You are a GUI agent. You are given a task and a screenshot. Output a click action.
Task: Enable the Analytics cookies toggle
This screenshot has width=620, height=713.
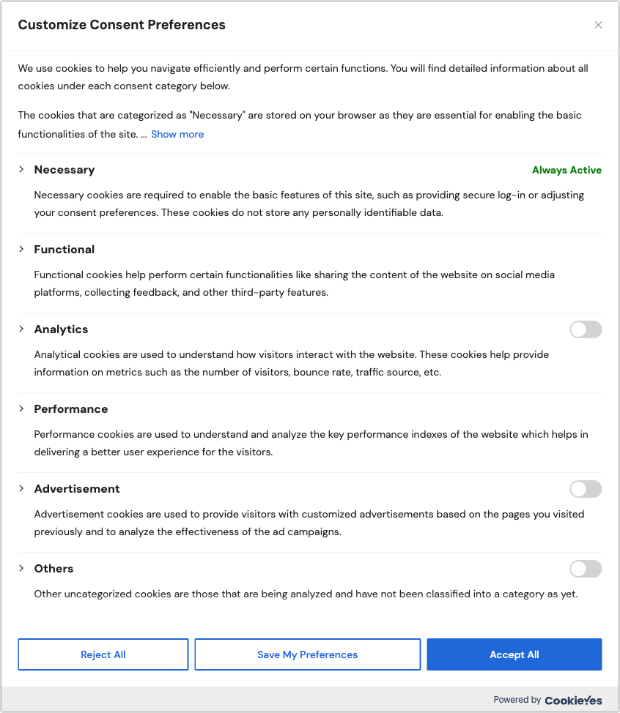[x=586, y=329]
